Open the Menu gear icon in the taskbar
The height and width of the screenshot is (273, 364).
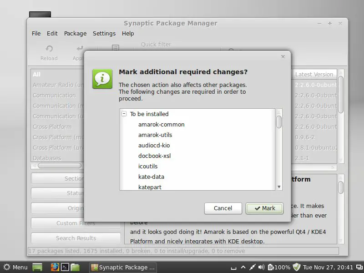[7, 267]
